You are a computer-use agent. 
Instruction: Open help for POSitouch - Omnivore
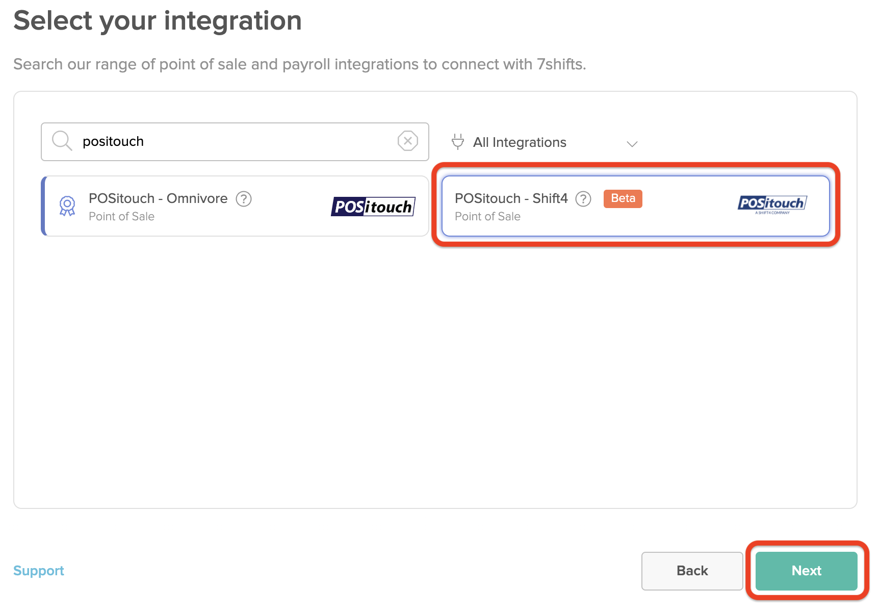pos(244,199)
